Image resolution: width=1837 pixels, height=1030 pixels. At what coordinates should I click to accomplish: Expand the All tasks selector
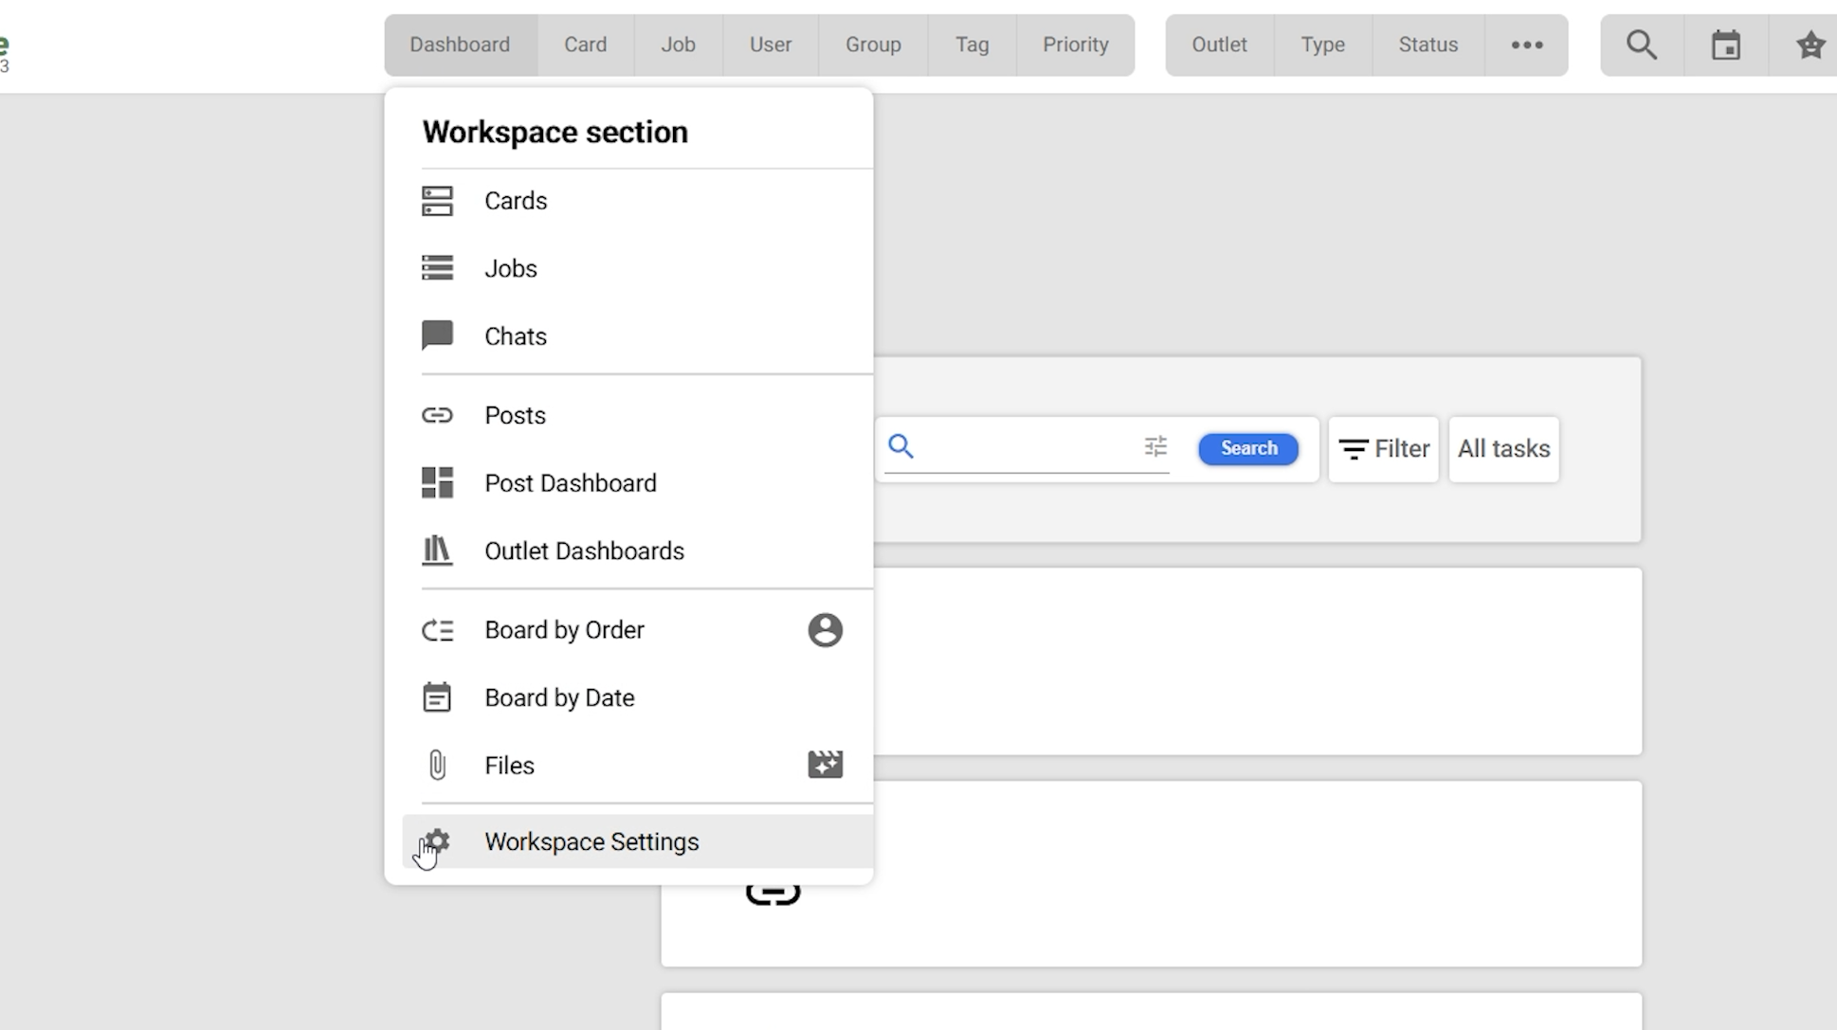pyautogui.click(x=1503, y=449)
